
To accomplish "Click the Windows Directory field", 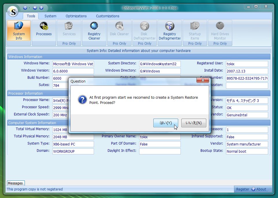I will (160, 71).
